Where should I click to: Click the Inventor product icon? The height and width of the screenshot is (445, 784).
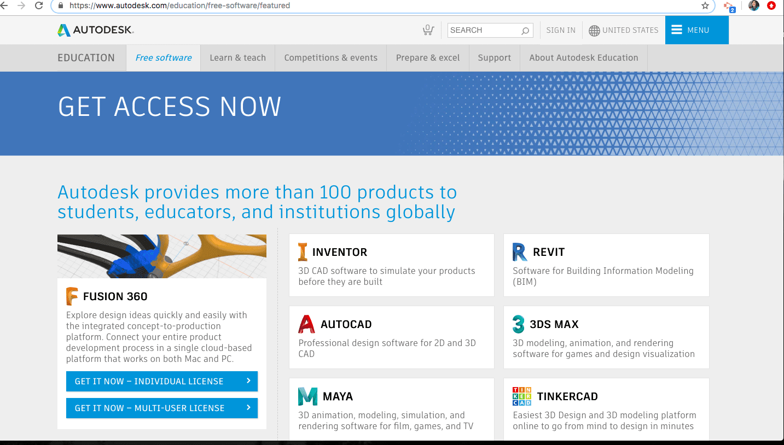303,252
